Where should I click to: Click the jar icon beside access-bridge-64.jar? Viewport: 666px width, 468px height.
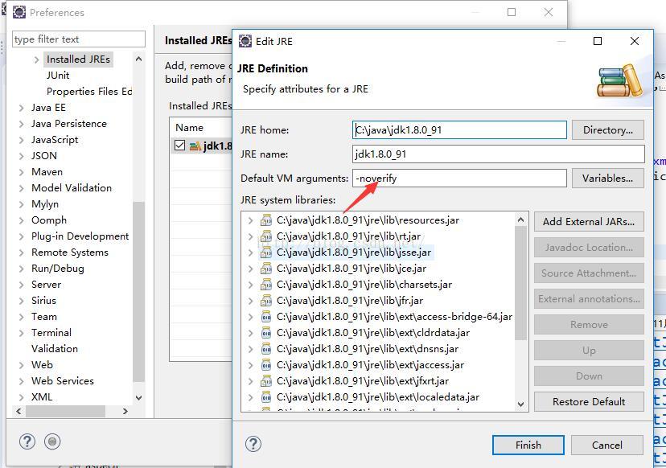[266, 318]
